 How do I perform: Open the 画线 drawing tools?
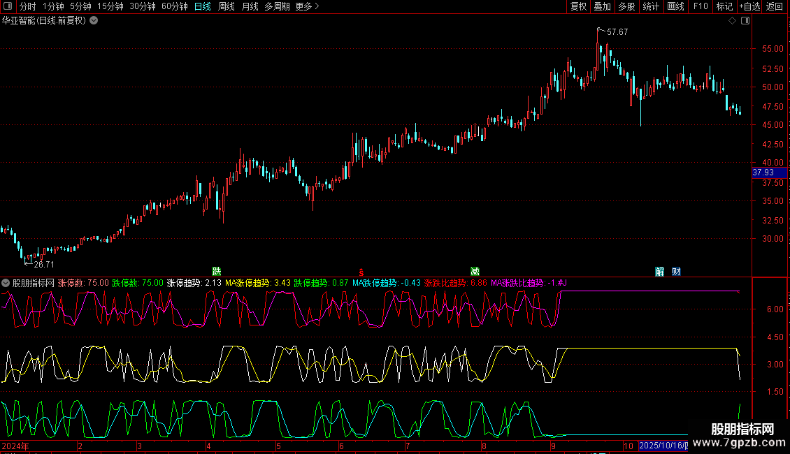point(676,6)
